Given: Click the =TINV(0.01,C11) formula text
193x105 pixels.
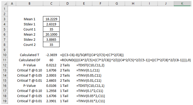Looking at the screenshot, I should [x=89, y=81].
